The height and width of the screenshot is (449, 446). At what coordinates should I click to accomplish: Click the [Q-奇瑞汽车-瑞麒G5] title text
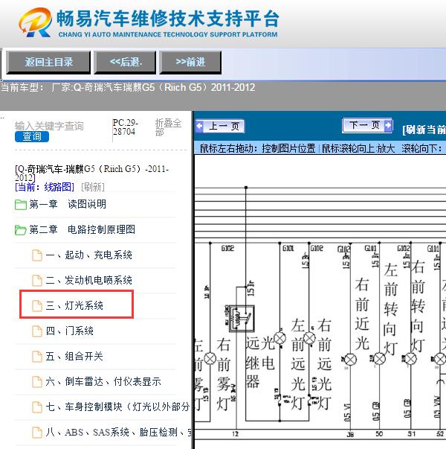pyautogui.click(x=91, y=173)
